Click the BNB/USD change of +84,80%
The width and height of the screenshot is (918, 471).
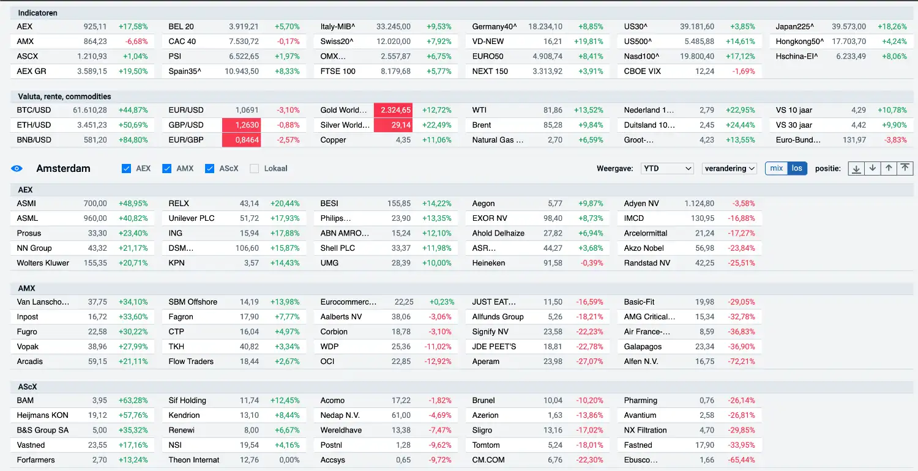tap(133, 140)
